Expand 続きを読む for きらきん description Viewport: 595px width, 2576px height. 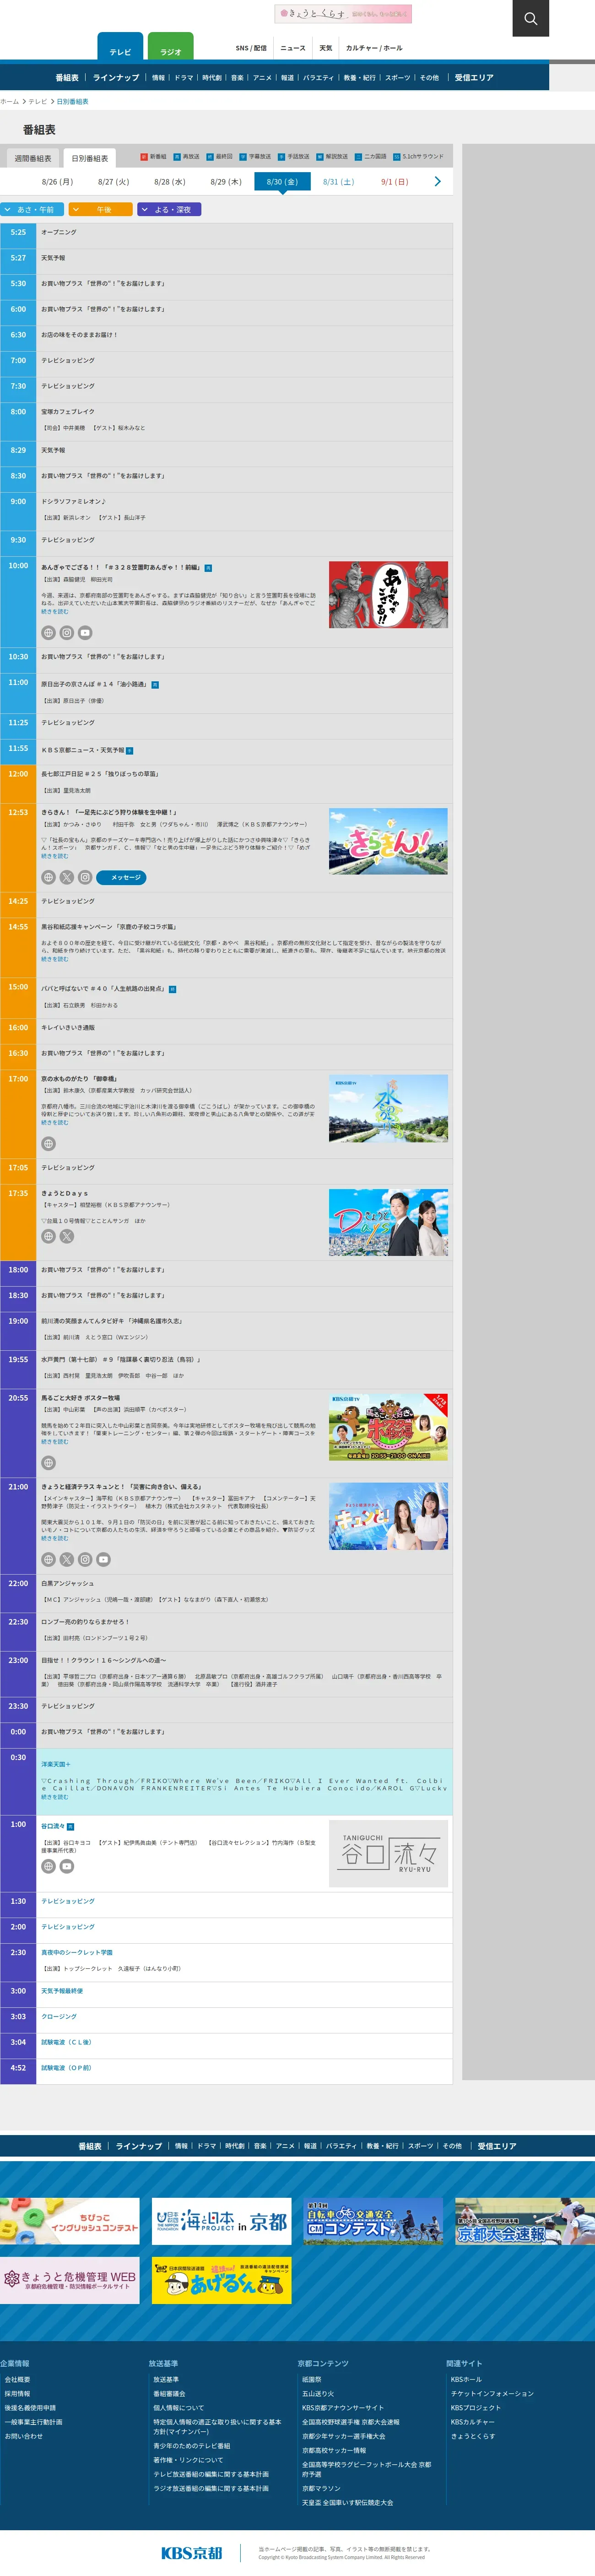55,856
